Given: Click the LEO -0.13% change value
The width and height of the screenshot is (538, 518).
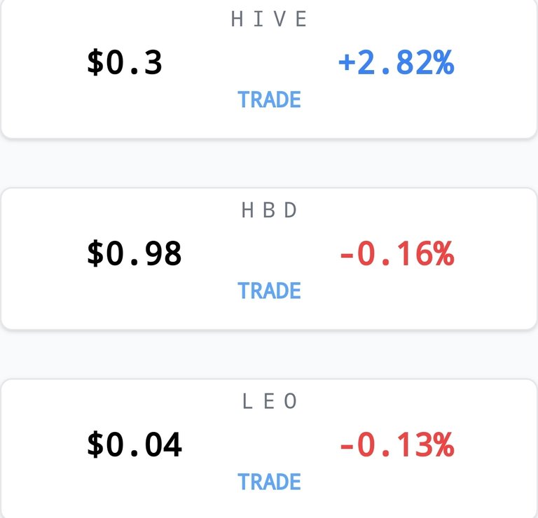Looking at the screenshot, I should 397,444.
